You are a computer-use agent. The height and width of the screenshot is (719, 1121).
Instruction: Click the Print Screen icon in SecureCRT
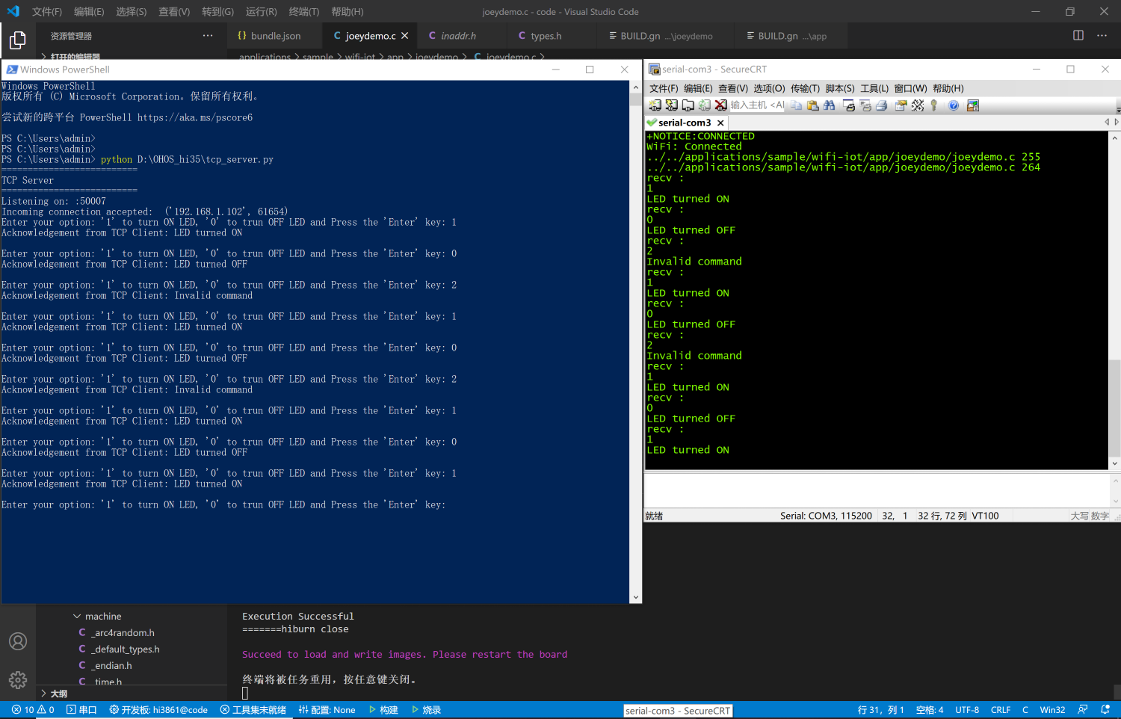(849, 105)
